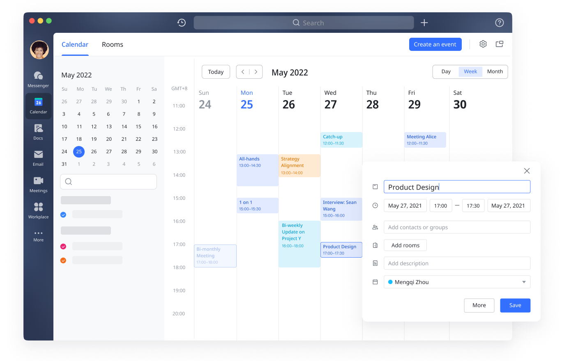Open calendar settings with the gear icon
Screen dimensions: 562x361
coord(483,43)
